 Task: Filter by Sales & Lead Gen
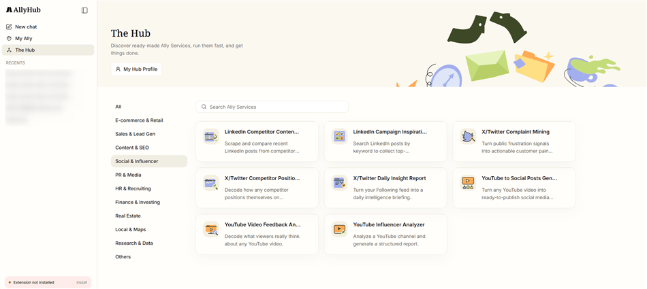tap(149, 134)
